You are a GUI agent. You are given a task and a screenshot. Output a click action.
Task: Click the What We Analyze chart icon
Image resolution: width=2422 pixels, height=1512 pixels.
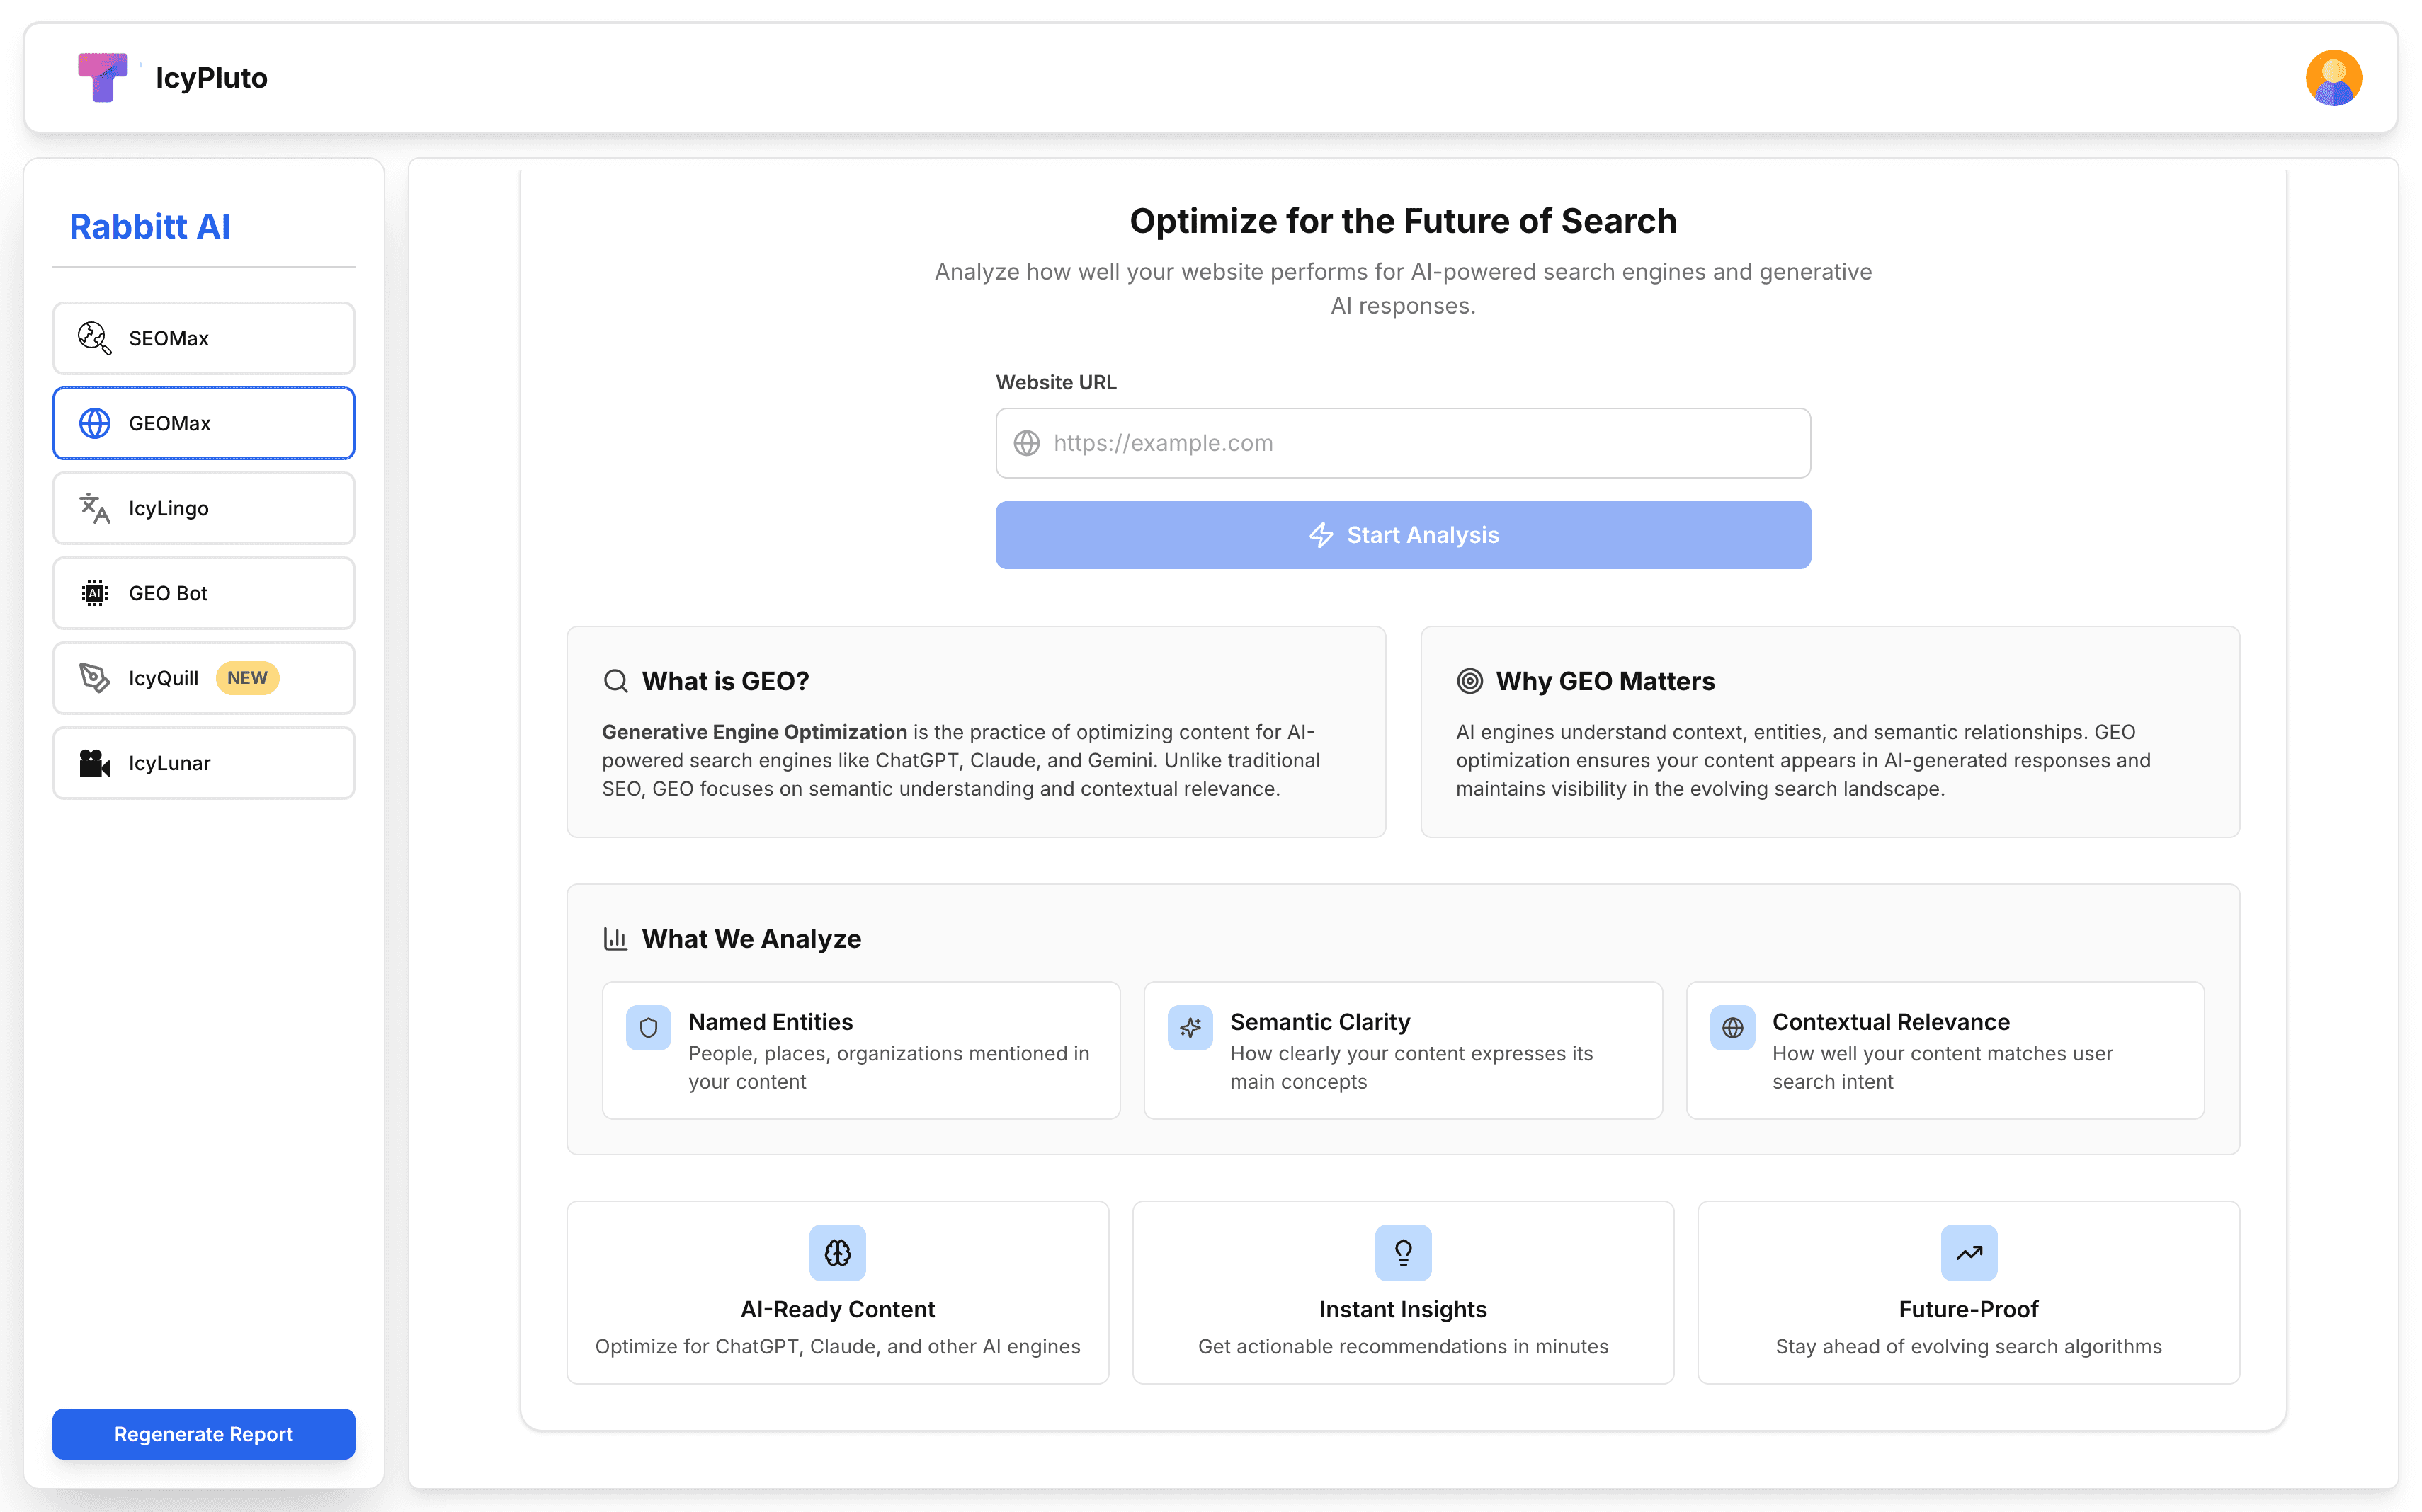click(615, 938)
